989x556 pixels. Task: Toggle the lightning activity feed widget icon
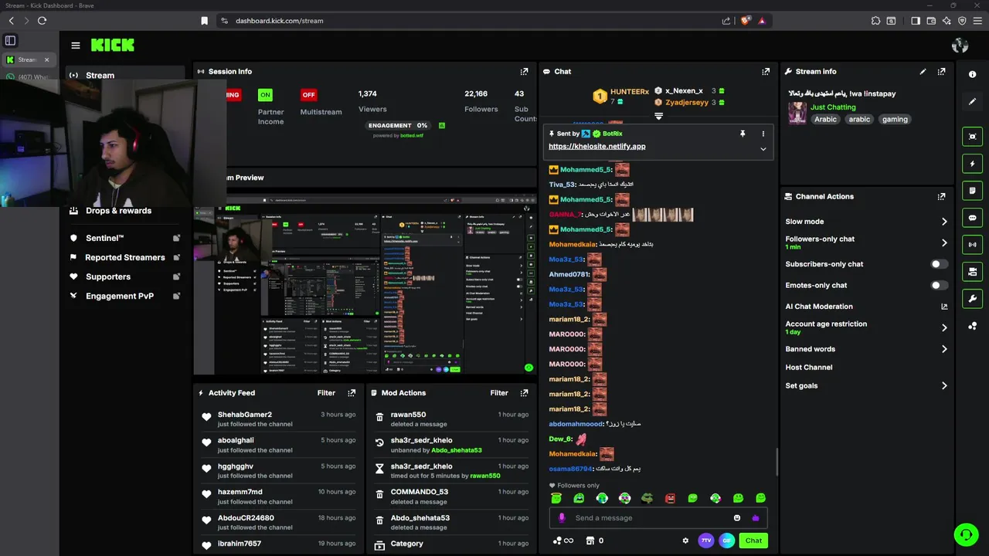(x=973, y=164)
